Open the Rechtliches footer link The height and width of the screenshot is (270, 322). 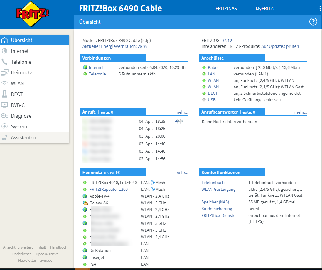click(22, 254)
